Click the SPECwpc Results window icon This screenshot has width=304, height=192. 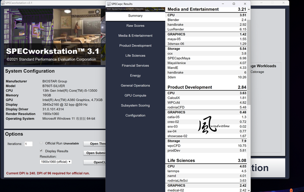pos(109,4)
